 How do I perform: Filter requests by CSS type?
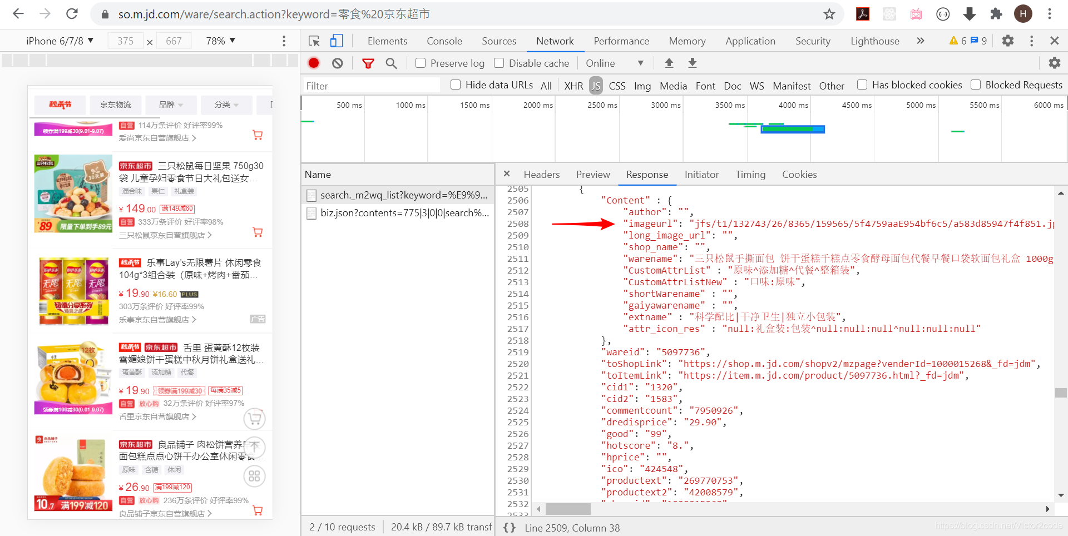(617, 86)
